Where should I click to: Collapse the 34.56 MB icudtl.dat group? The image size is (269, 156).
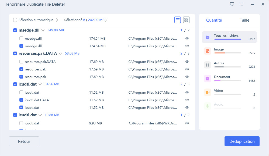[x=40, y=84]
